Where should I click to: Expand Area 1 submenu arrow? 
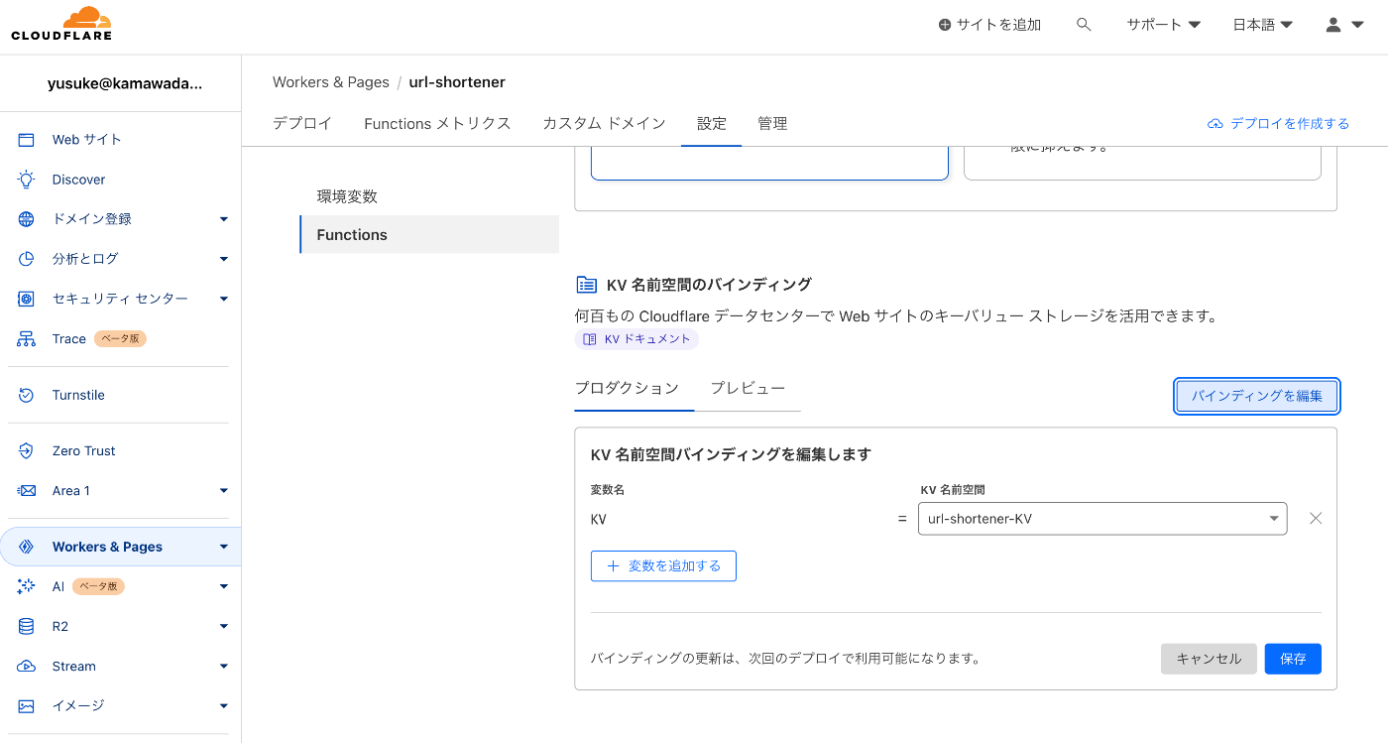tap(223, 491)
